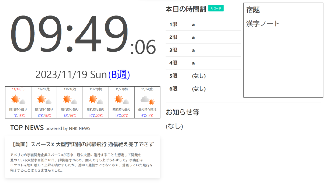Select the 3限 timetable row
The width and height of the screenshot is (326, 183).
tap(203, 50)
